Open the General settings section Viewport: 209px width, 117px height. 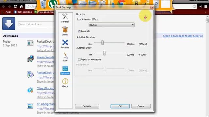pos(65,18)
